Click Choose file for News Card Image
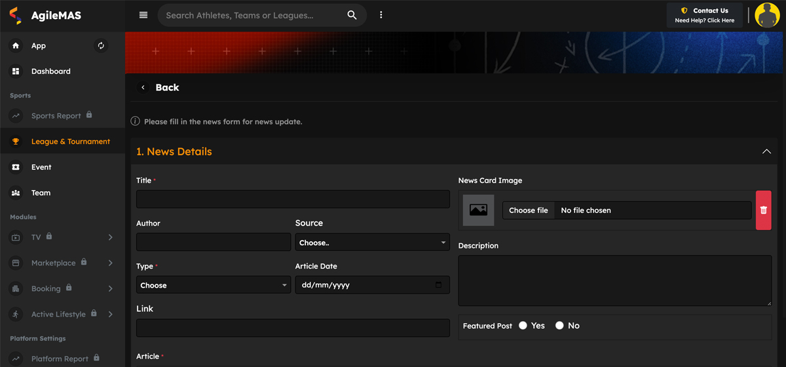The image size is (786, 367). click(528, 210)
